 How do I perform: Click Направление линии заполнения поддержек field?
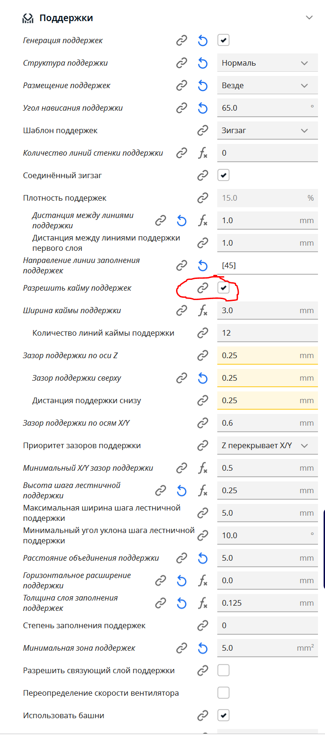(x=267, y=266)
